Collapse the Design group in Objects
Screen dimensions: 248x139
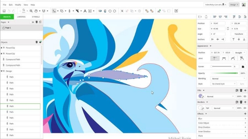[x=2, y=71]
